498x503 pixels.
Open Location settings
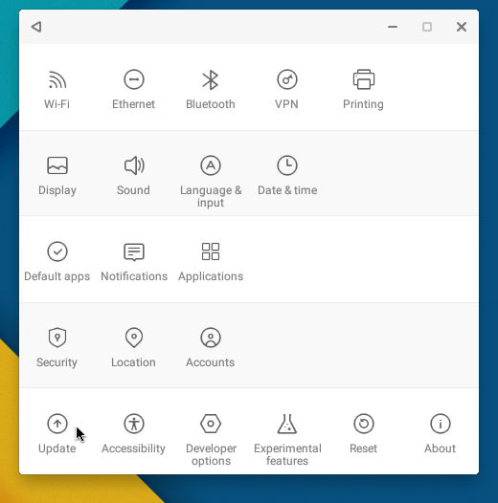134,347
